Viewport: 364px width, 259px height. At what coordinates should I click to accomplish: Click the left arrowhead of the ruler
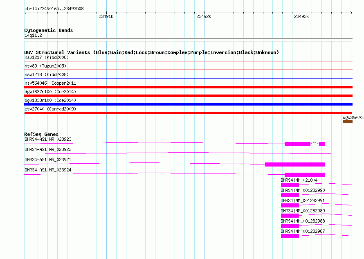tap(25, 13)
